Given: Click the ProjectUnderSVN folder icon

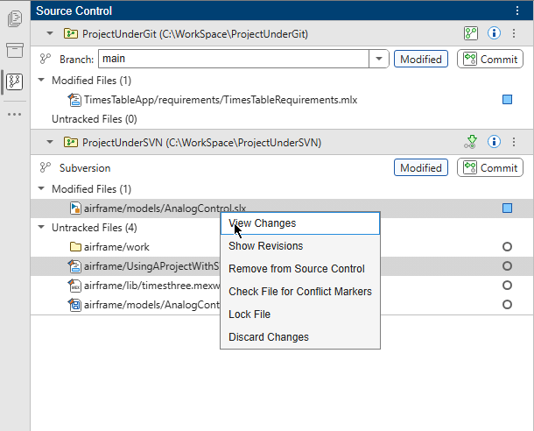Looking at the screenshot, I should (71, 142).
